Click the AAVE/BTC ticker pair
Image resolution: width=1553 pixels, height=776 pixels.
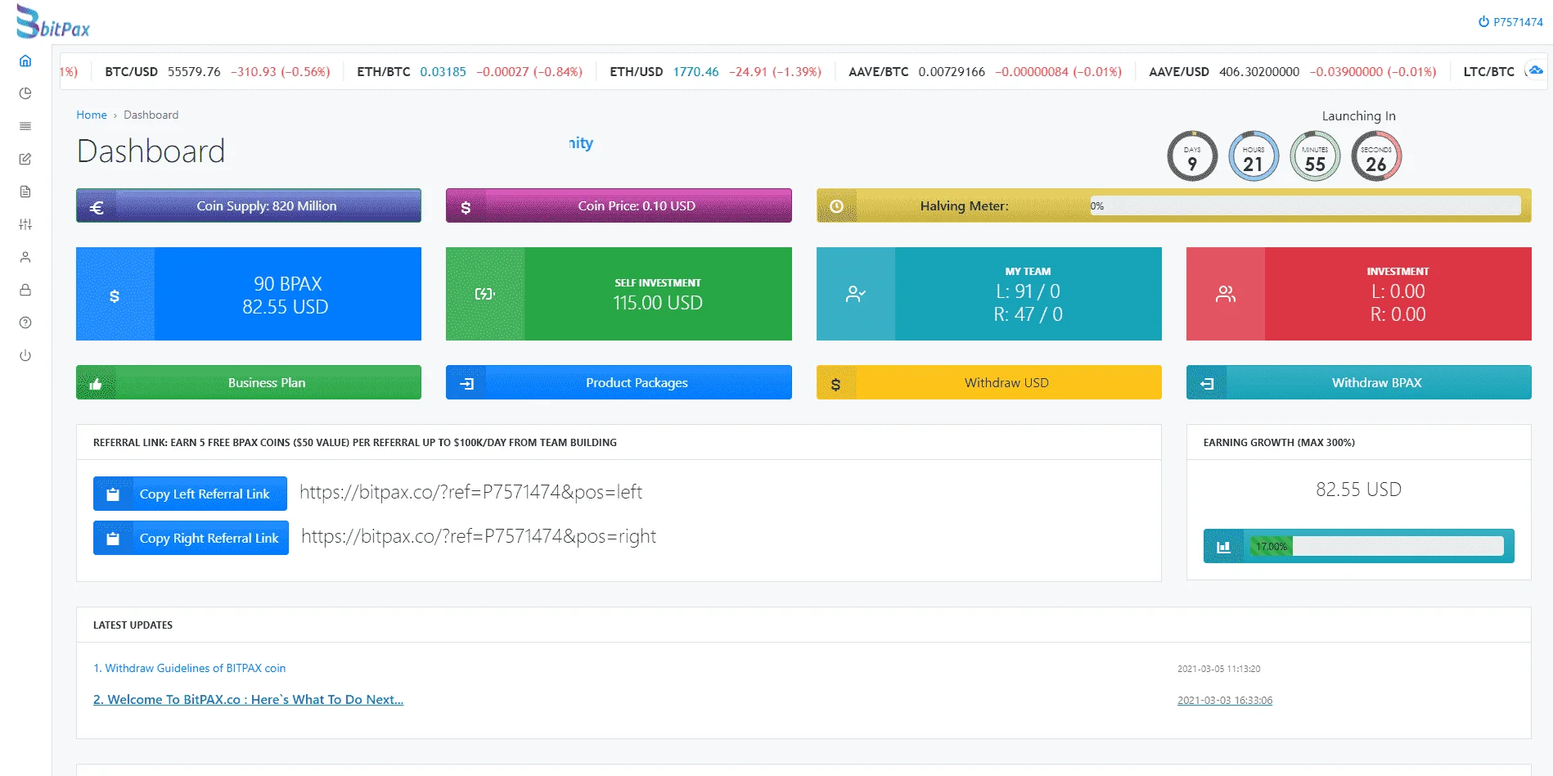pyautogui.click(x=878, y=71)
